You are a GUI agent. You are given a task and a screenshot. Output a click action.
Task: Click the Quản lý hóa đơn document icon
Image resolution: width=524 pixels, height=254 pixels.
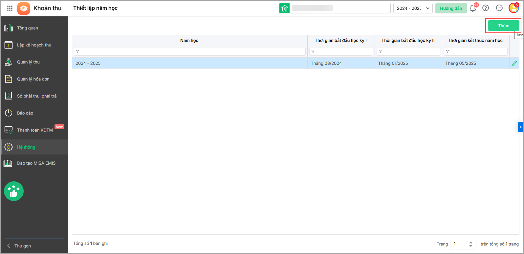coord(9,79)
